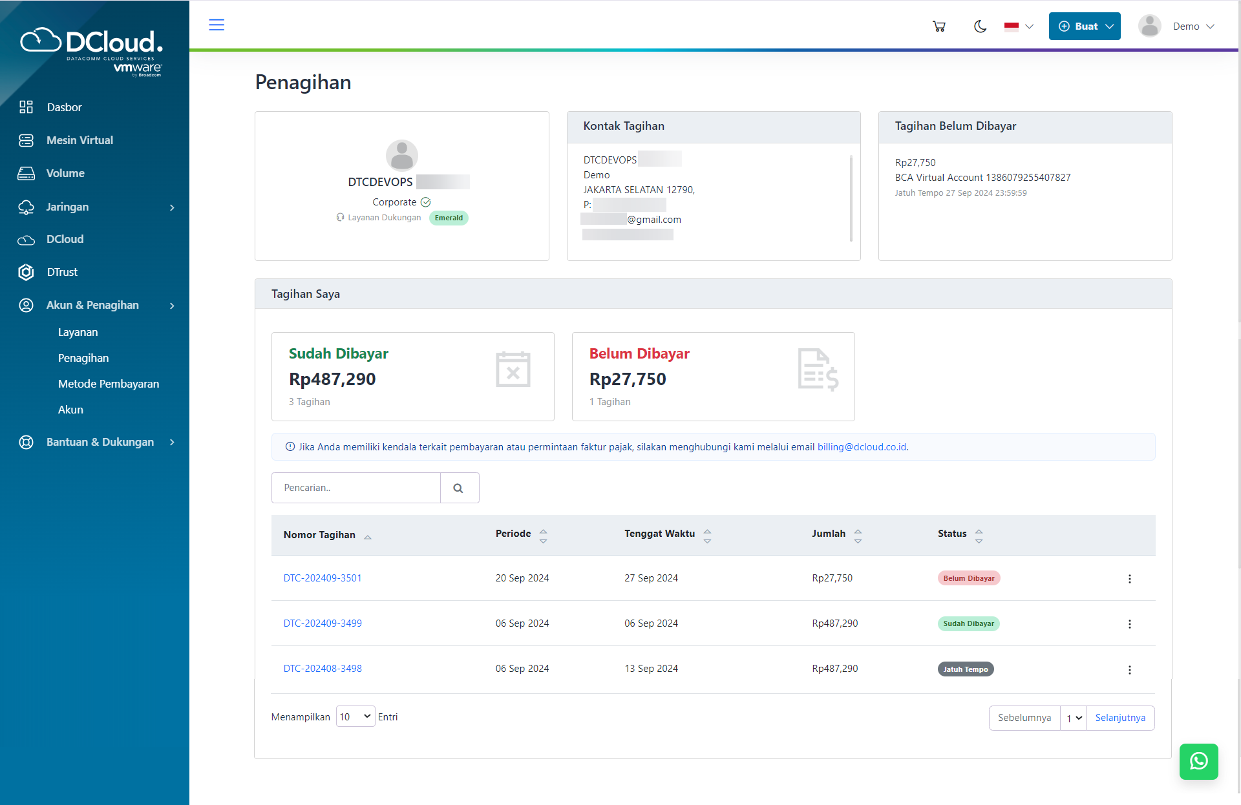Open the Buat dropdown button
The image size is (1241, 805).
[x=1084, y=26]
